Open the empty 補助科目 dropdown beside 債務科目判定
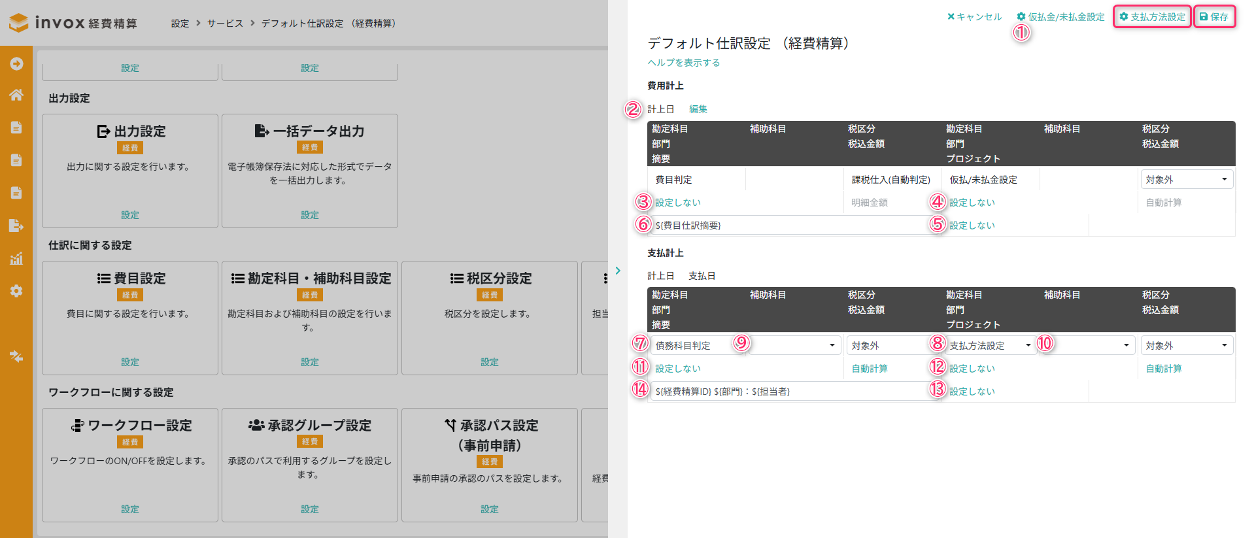 [x=794, y=345]
